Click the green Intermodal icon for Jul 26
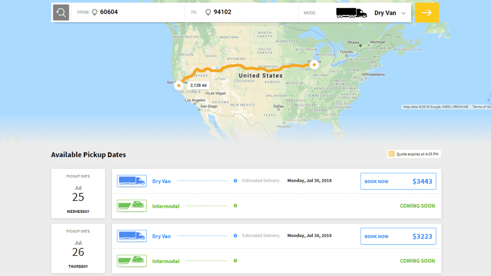 [x=132, y=261]
